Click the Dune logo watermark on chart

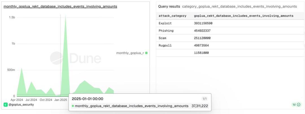pos(75,58)
